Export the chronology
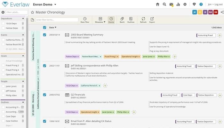The width and height of the screenshot is (224, 128). tap(152, 20)
